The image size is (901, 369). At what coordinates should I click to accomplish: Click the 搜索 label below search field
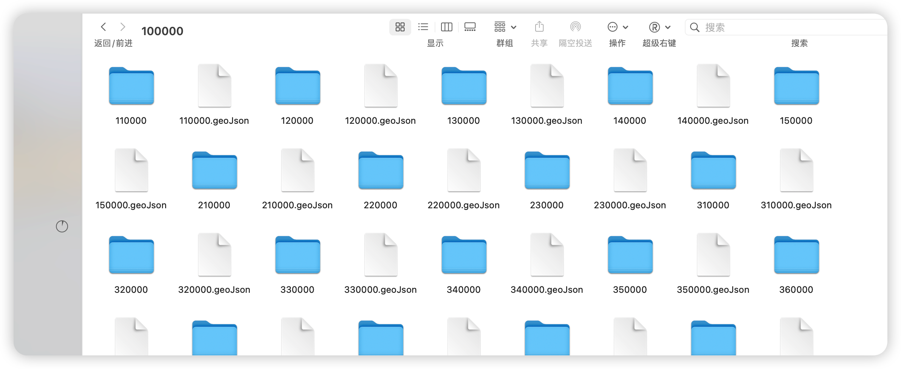tap(799, 43)
